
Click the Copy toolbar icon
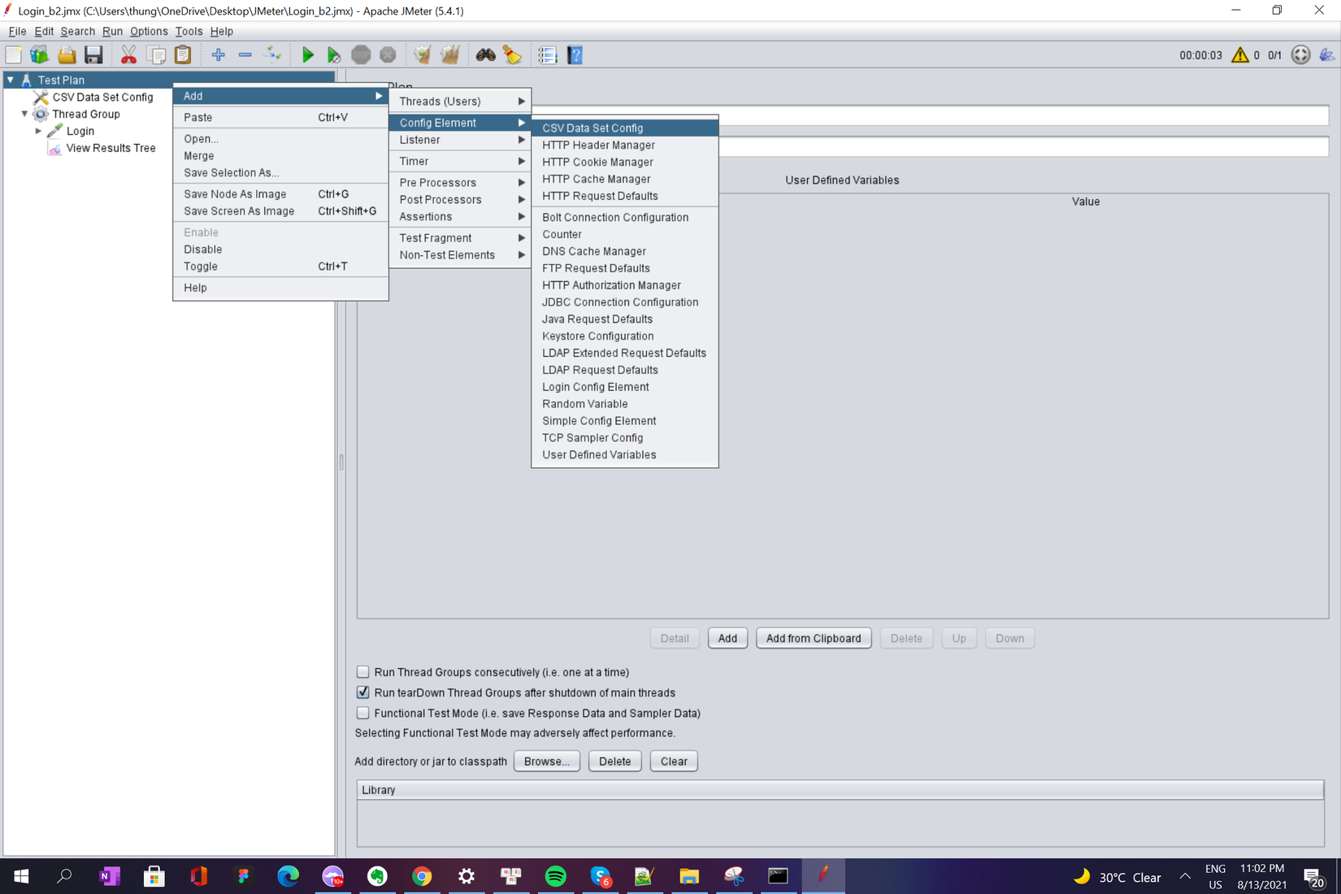[x=156, y=54]
